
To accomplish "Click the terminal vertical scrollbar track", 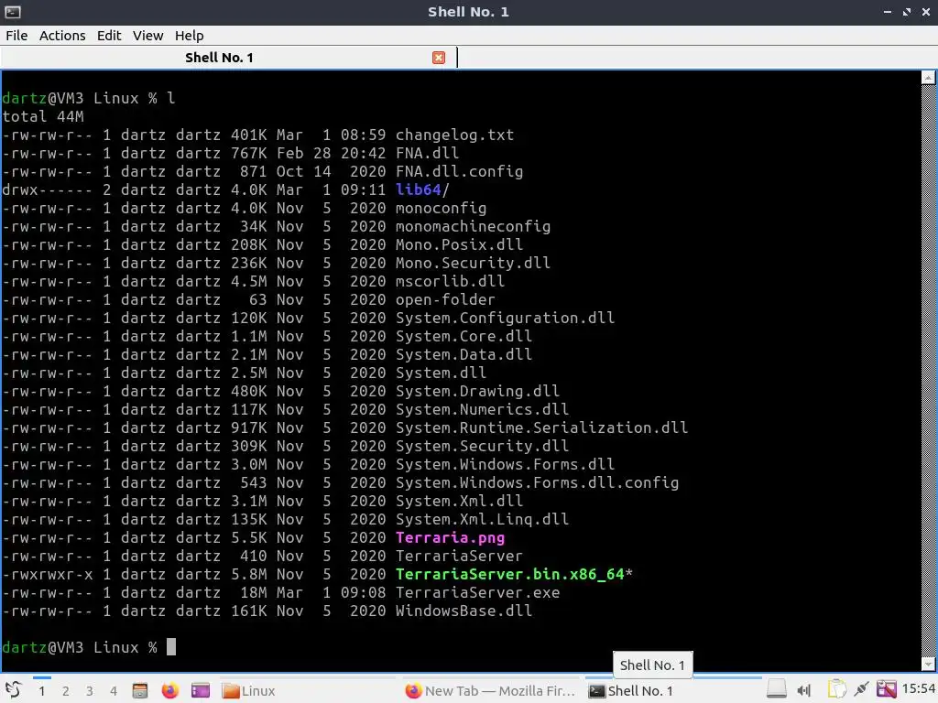I will click(x=928, y=371).
